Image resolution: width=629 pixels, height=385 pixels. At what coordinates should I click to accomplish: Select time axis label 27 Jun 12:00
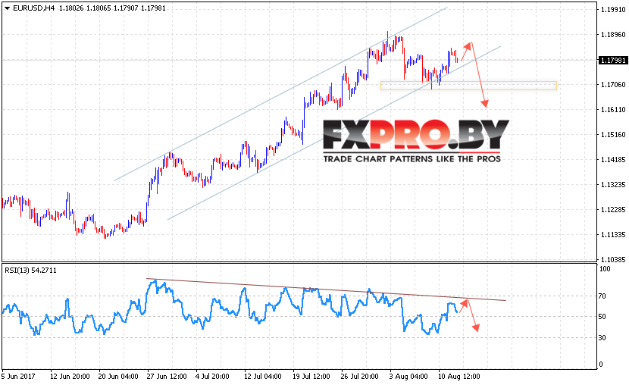167,376
